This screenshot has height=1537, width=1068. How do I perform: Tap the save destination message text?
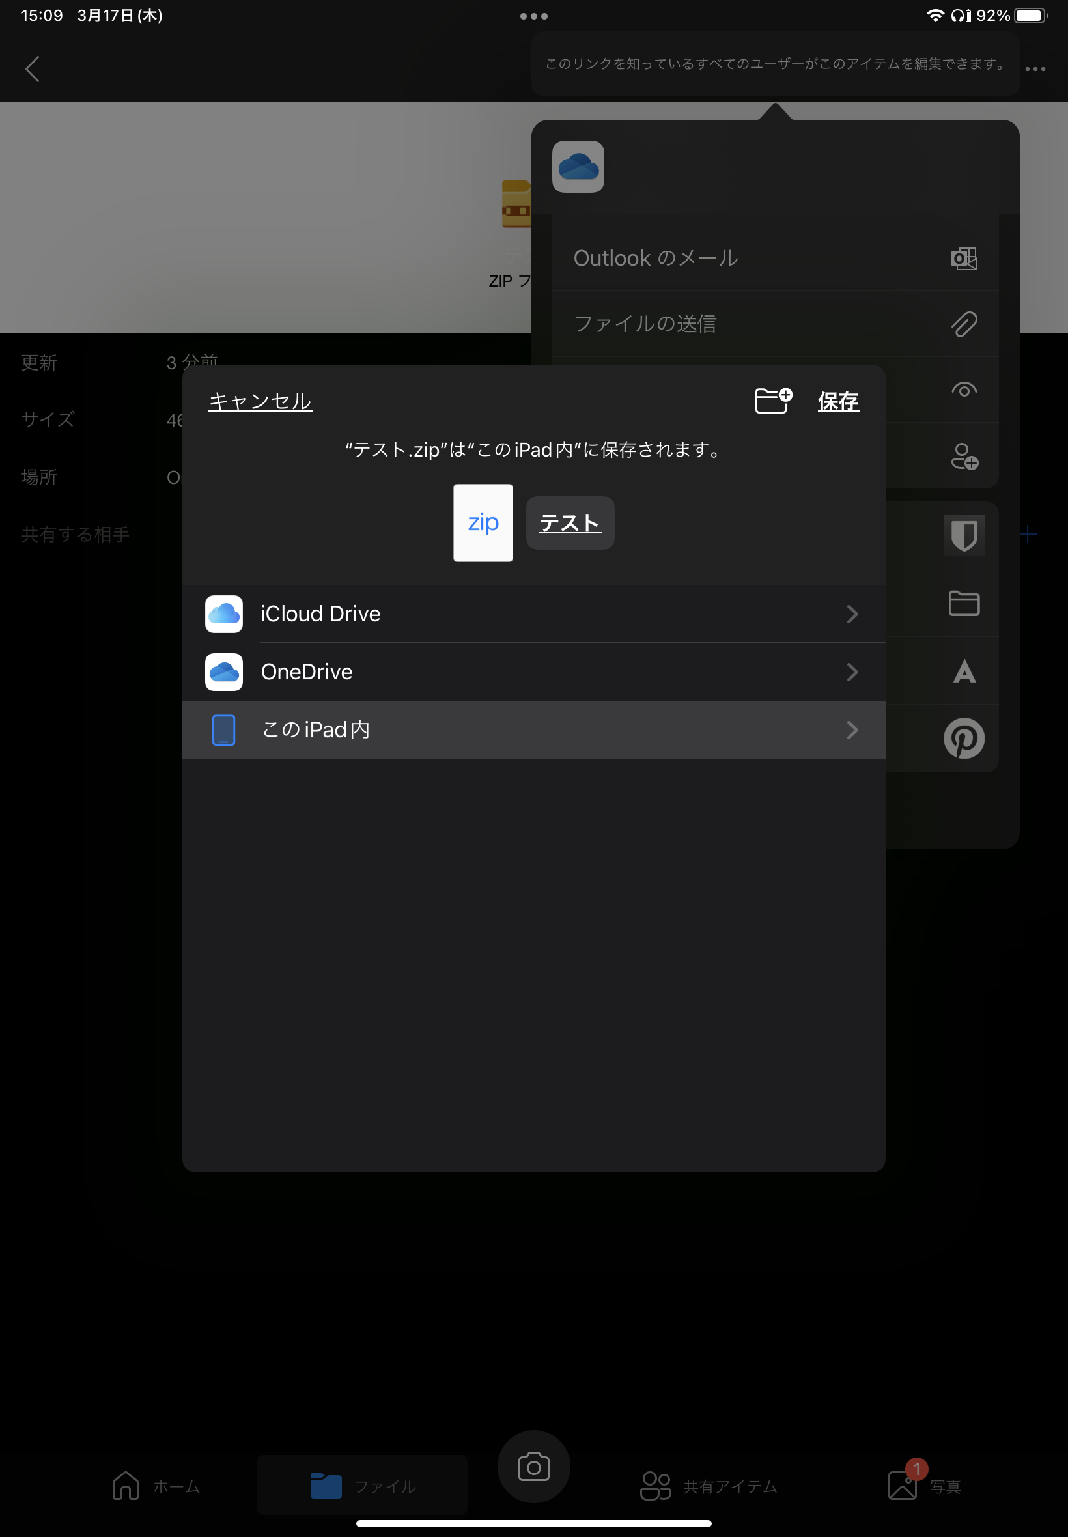pyautogui.click(x=534, y=449)
